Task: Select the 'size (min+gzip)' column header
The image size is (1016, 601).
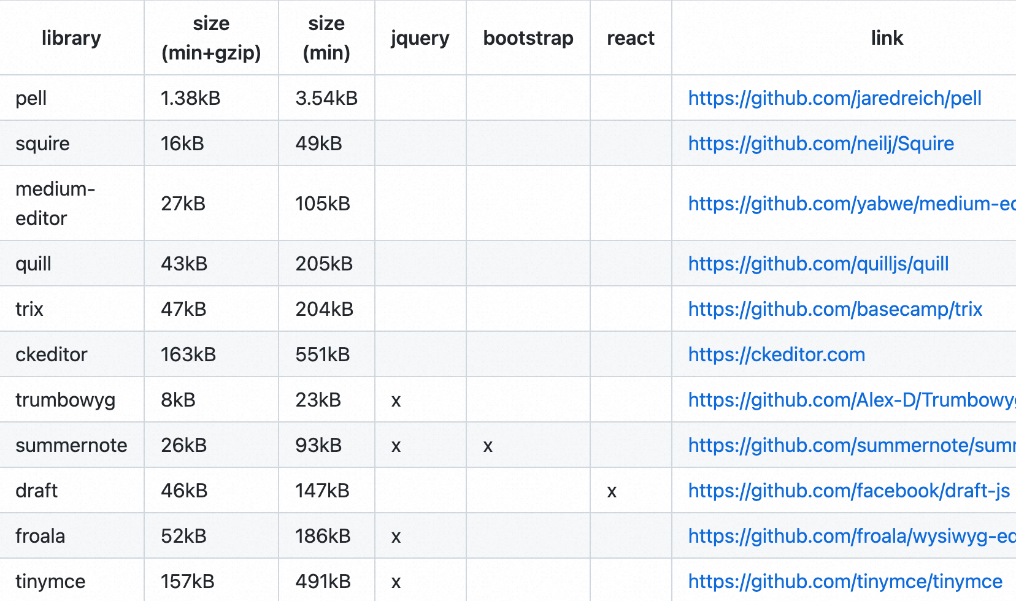Action: pyautogui.click(x=211, y=38)
